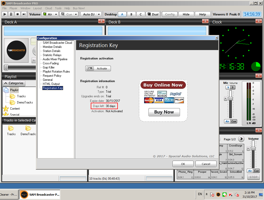Collapse the Categories panel header
This screenshot has width=264, height=200.
(14, 83)
